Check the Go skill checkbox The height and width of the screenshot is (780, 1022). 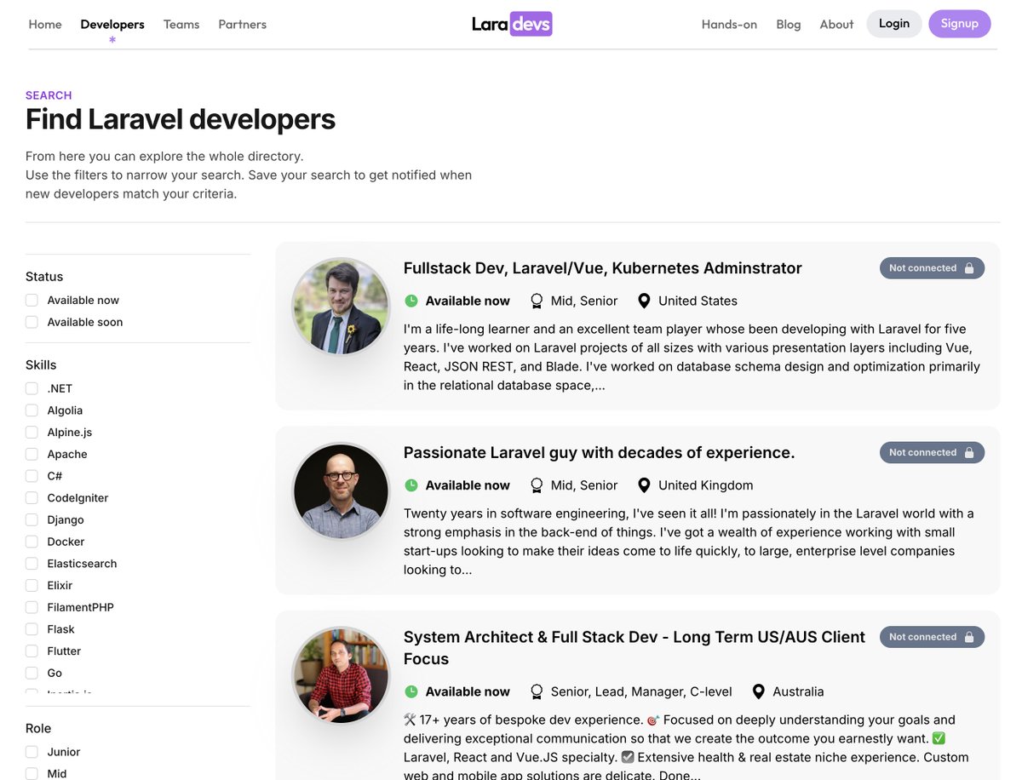point(32,673)
